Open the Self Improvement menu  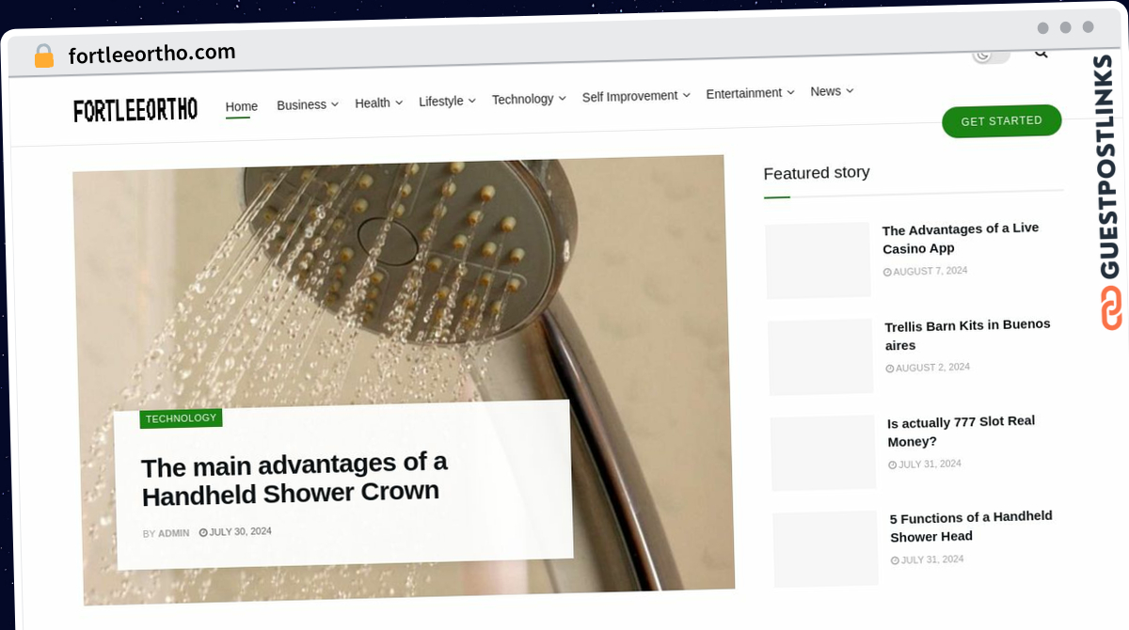(x=636, y=96)
